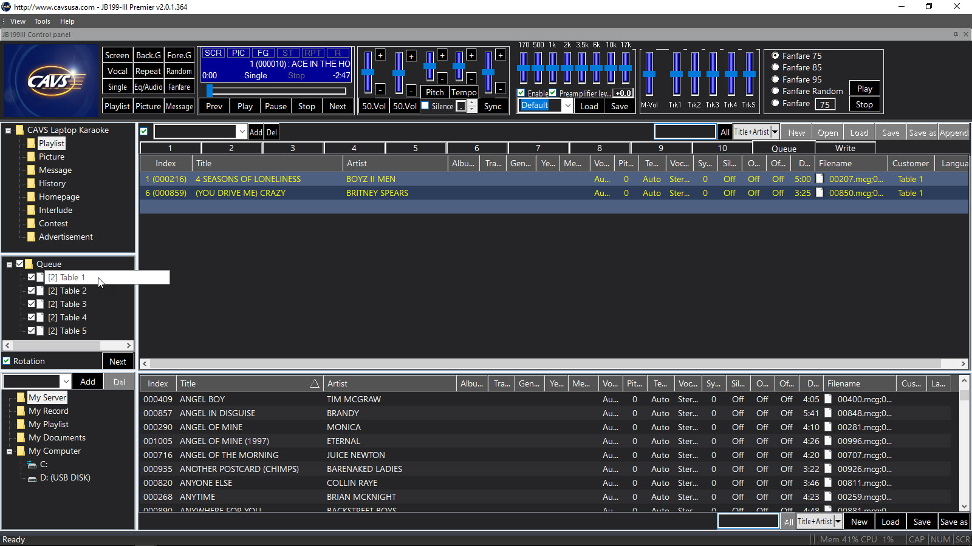972x546 pixels.
Task: Click plus button above Sync slider
Action: [x=501, y=55]
